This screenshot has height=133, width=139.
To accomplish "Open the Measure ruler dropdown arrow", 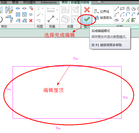I will point(57,10).
